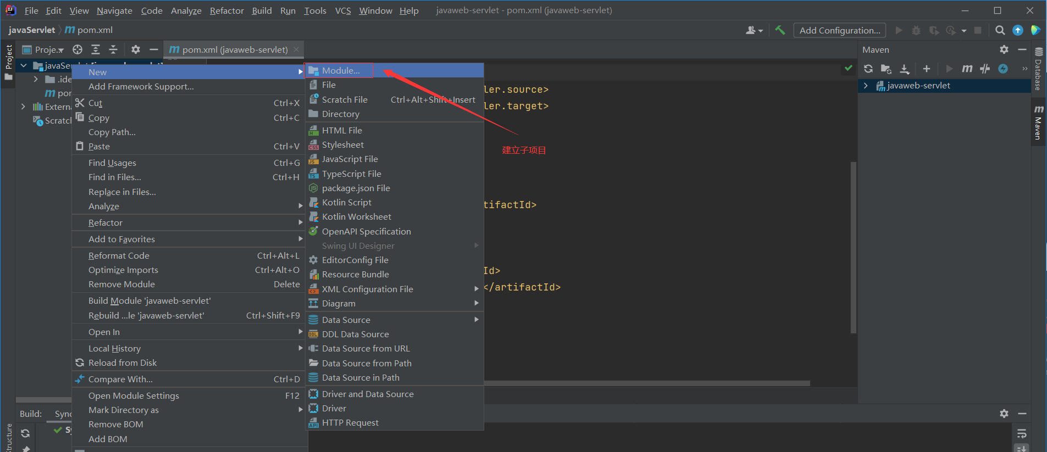Click the pom.xml breadcrumb
Screen dimensions: 1047x452
pos(89,30)
